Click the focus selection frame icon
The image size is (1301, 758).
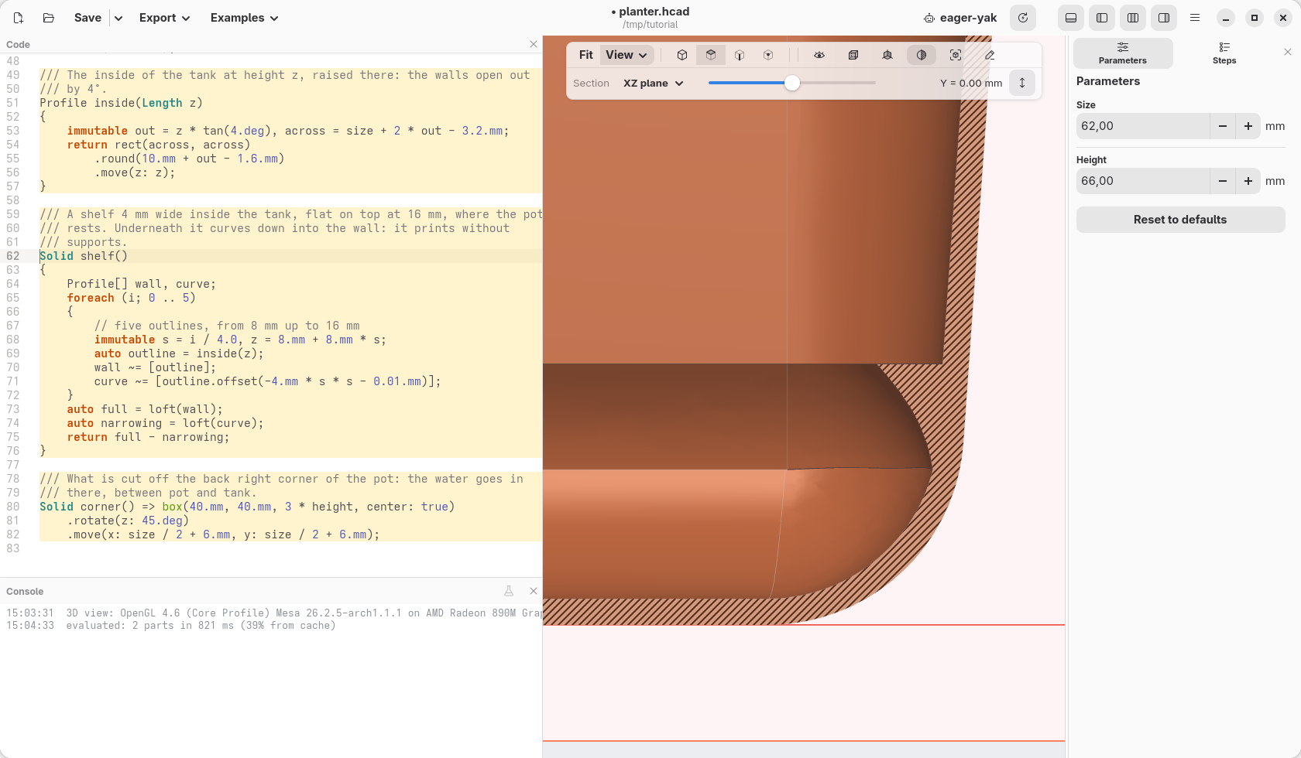pyautogui.click(x=956, y=55)
